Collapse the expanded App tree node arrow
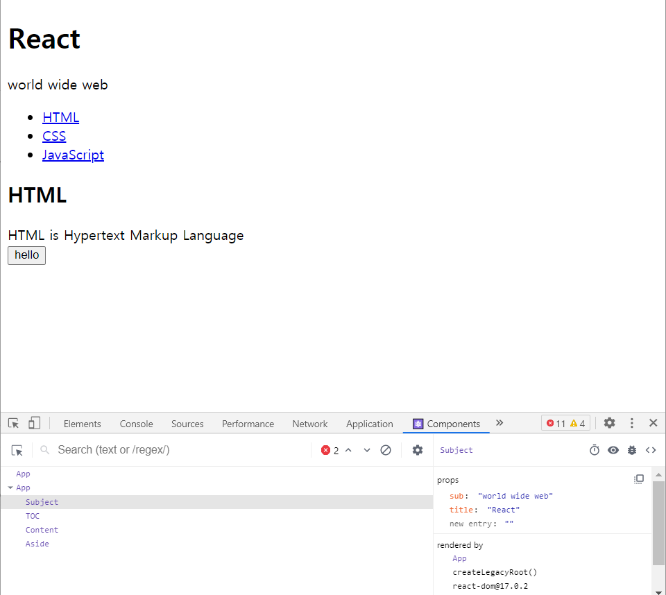Screen dimensions: 666x595 click(x=10, y=488)
